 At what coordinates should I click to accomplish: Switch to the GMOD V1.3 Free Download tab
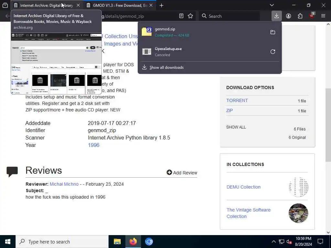(120, 5)
